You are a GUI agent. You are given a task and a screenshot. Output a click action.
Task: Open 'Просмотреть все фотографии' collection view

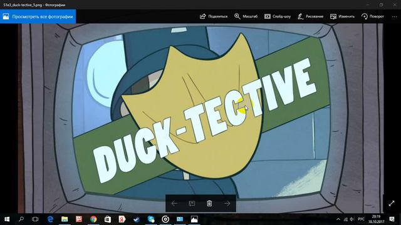38,17
